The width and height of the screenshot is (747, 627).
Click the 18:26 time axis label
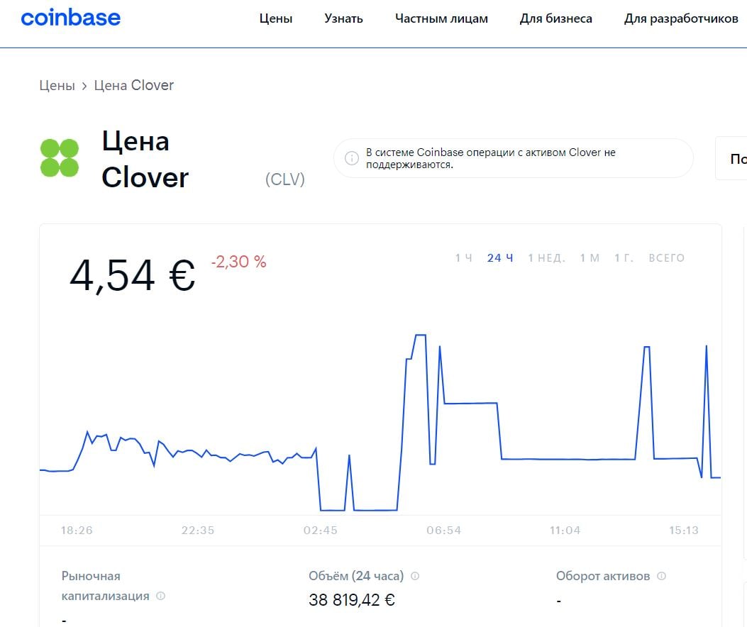77,531
